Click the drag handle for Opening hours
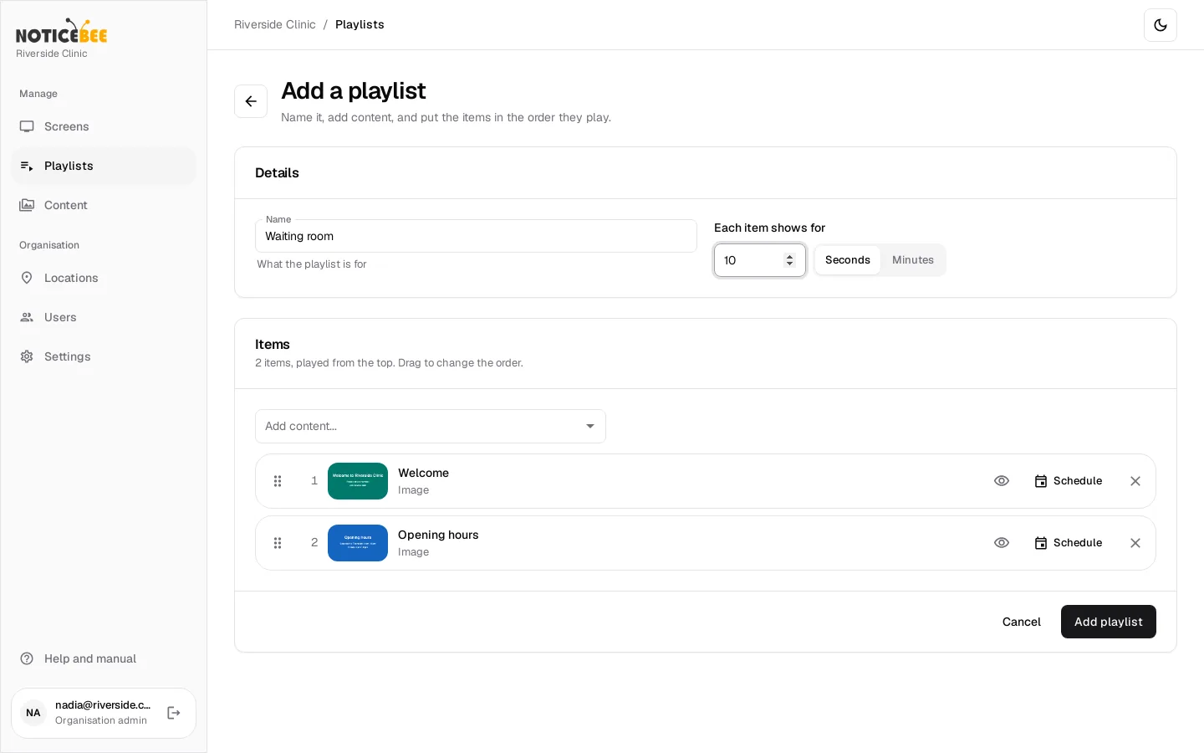Viewport: 1204px width, 753px height. coord(278,543)
